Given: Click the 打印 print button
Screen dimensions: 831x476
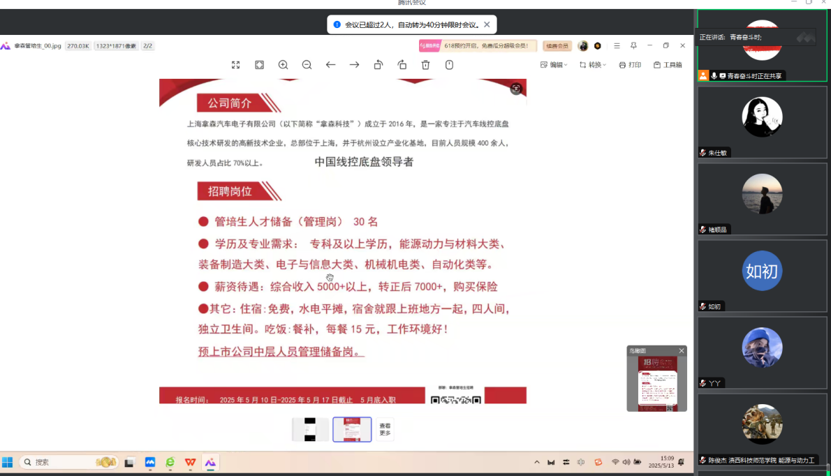Looking at the screenshot, I should (x=630, y=65).
